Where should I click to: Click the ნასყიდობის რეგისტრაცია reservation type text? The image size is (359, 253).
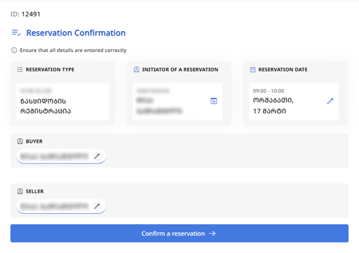click(45, 106)
